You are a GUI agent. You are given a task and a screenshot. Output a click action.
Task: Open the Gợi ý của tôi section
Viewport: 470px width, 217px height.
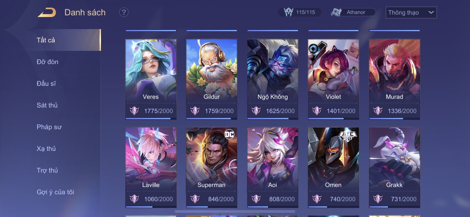click(x=55, y=192)
